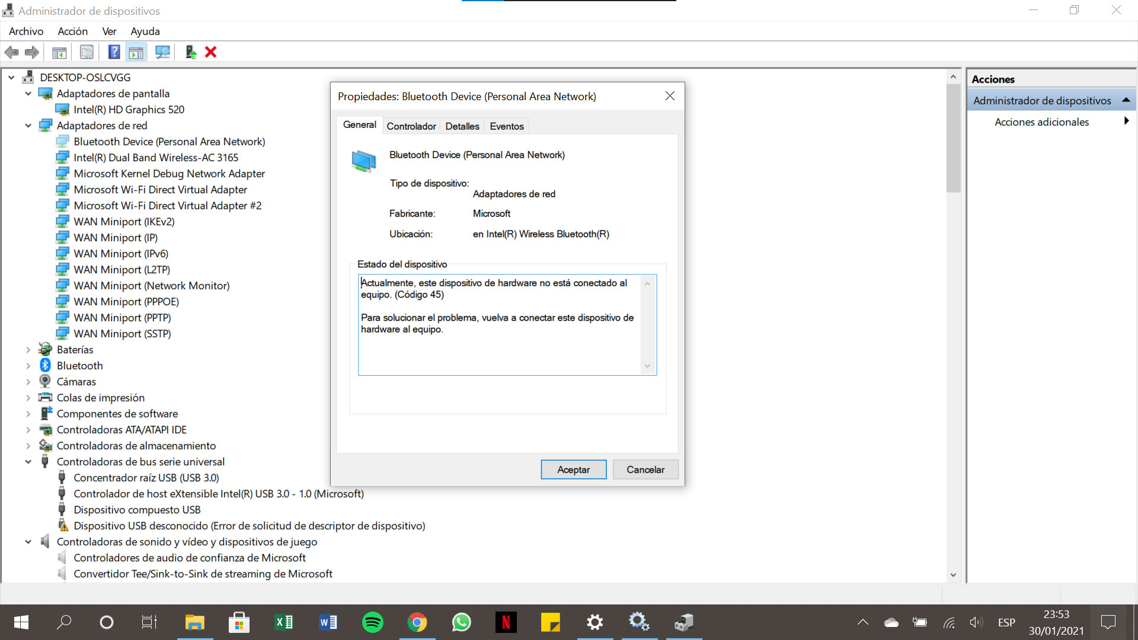Click the Update driver toolbar icon
The width and height of the screenshot is (1138, 640).
[191, 52]
